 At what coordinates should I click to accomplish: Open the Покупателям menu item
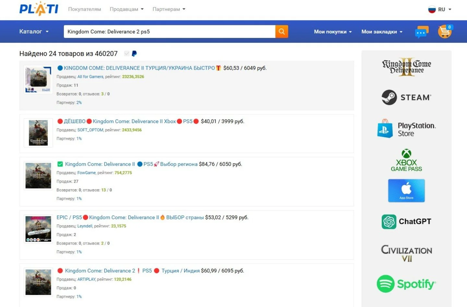tap(84, 9)
